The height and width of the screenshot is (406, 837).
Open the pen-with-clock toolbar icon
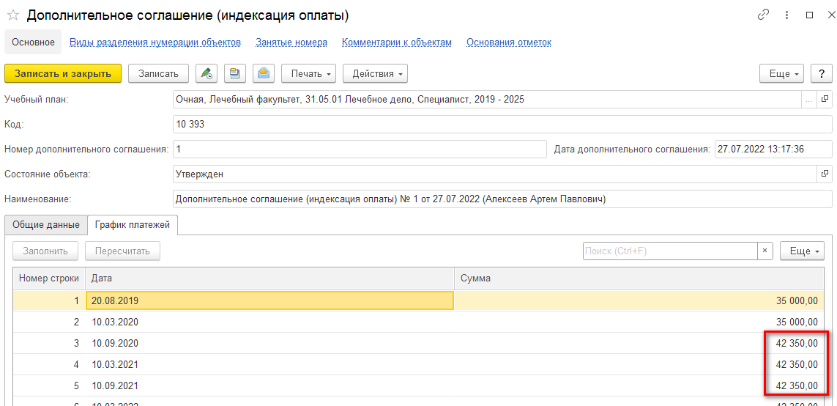click(x=206, y=74)
